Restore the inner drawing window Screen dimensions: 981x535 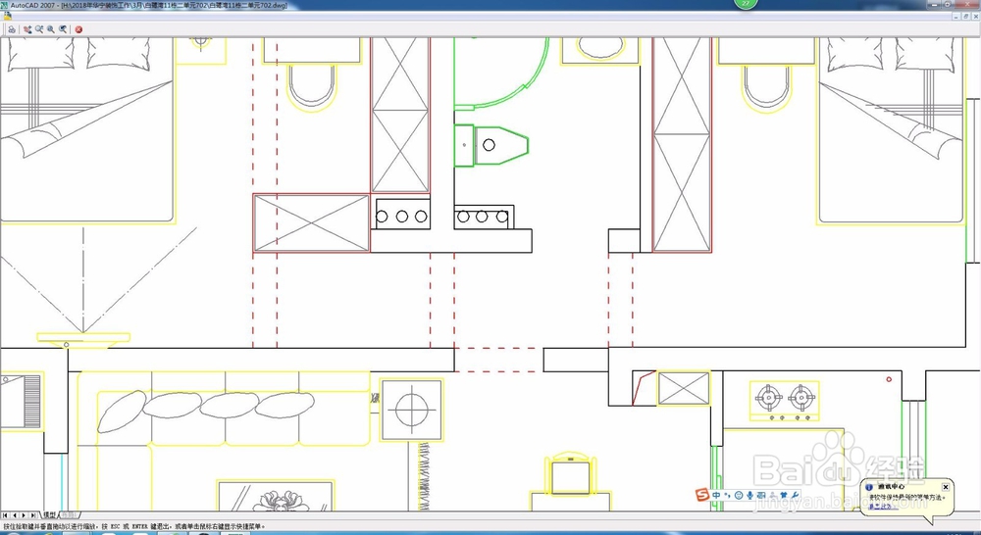(966, 16)
